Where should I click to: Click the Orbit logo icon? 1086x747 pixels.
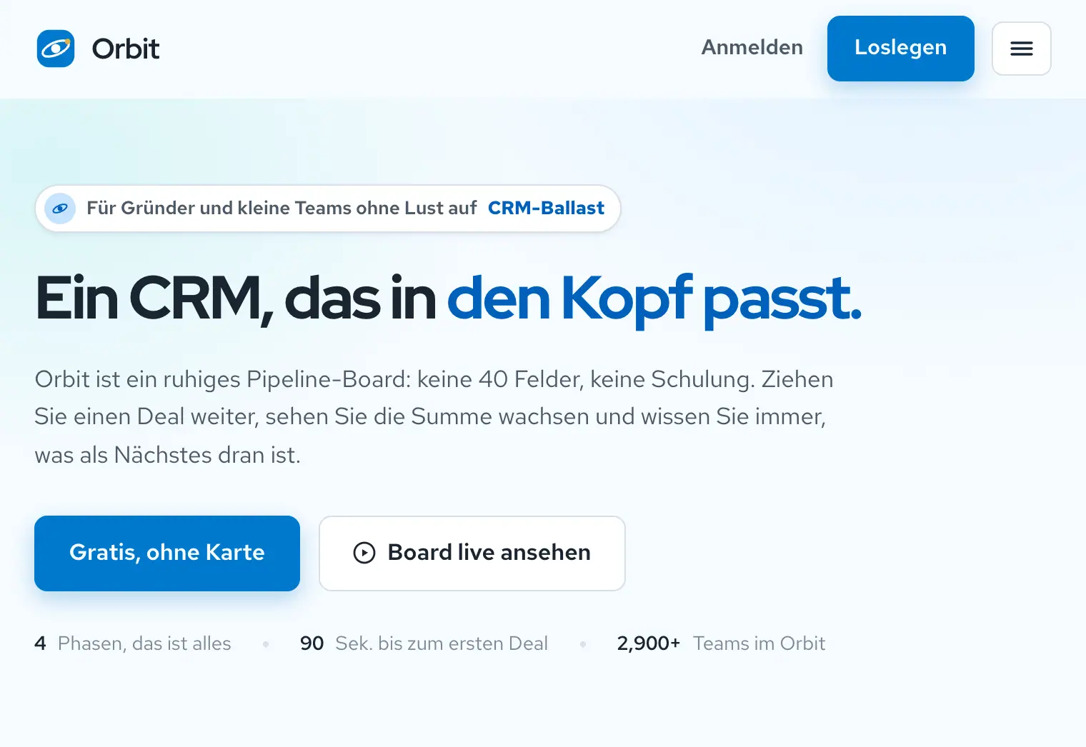point(56,49)
